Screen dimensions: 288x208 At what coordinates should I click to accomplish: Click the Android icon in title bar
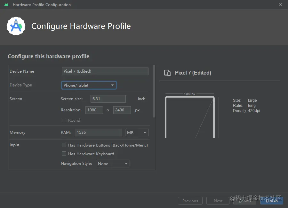(6, 4)
